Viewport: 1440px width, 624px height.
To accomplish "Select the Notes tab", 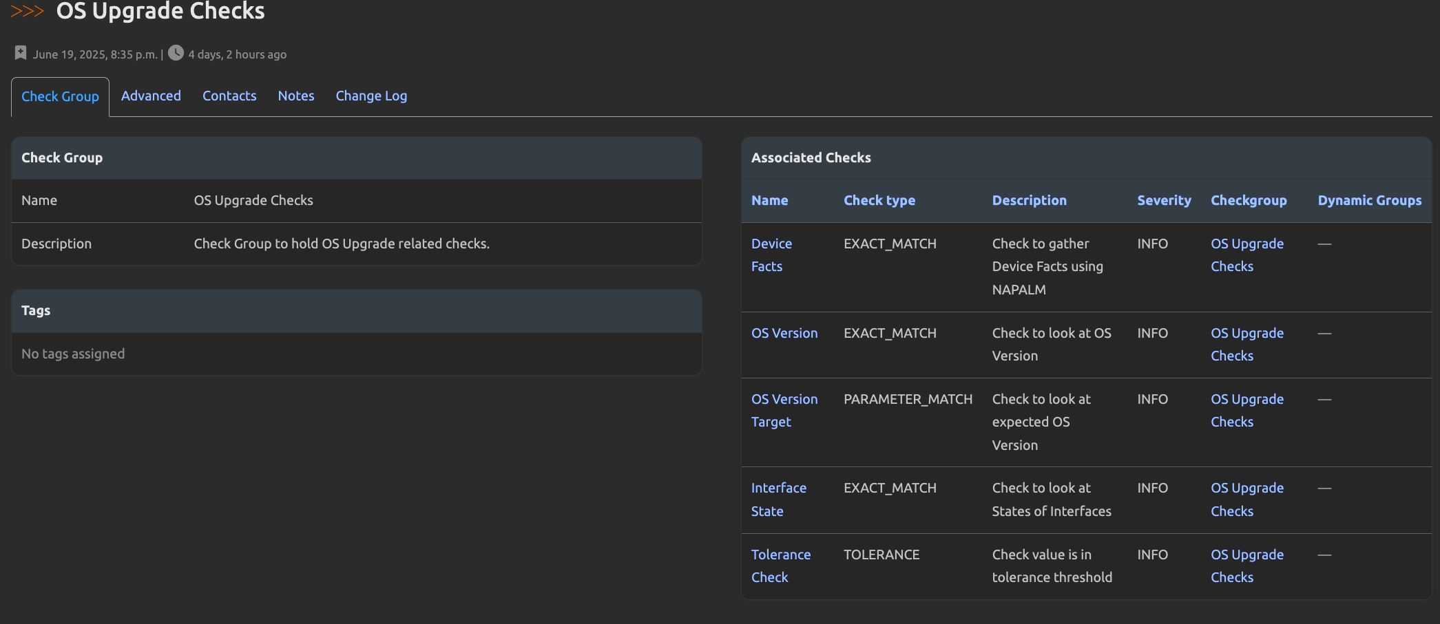I will tap(296, 96).
